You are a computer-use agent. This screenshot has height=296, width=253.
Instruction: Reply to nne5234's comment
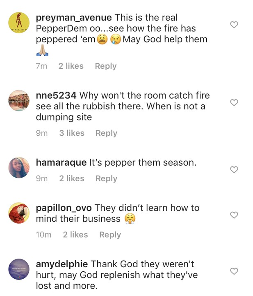[x=106, y=133]
